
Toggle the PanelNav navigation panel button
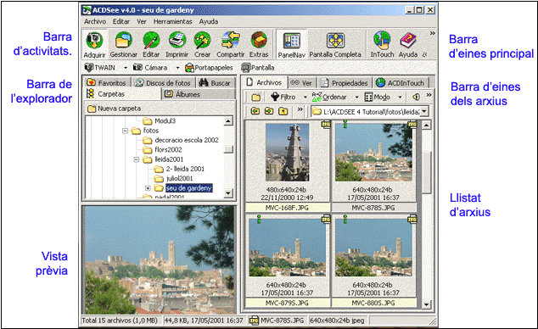[291, 44]
